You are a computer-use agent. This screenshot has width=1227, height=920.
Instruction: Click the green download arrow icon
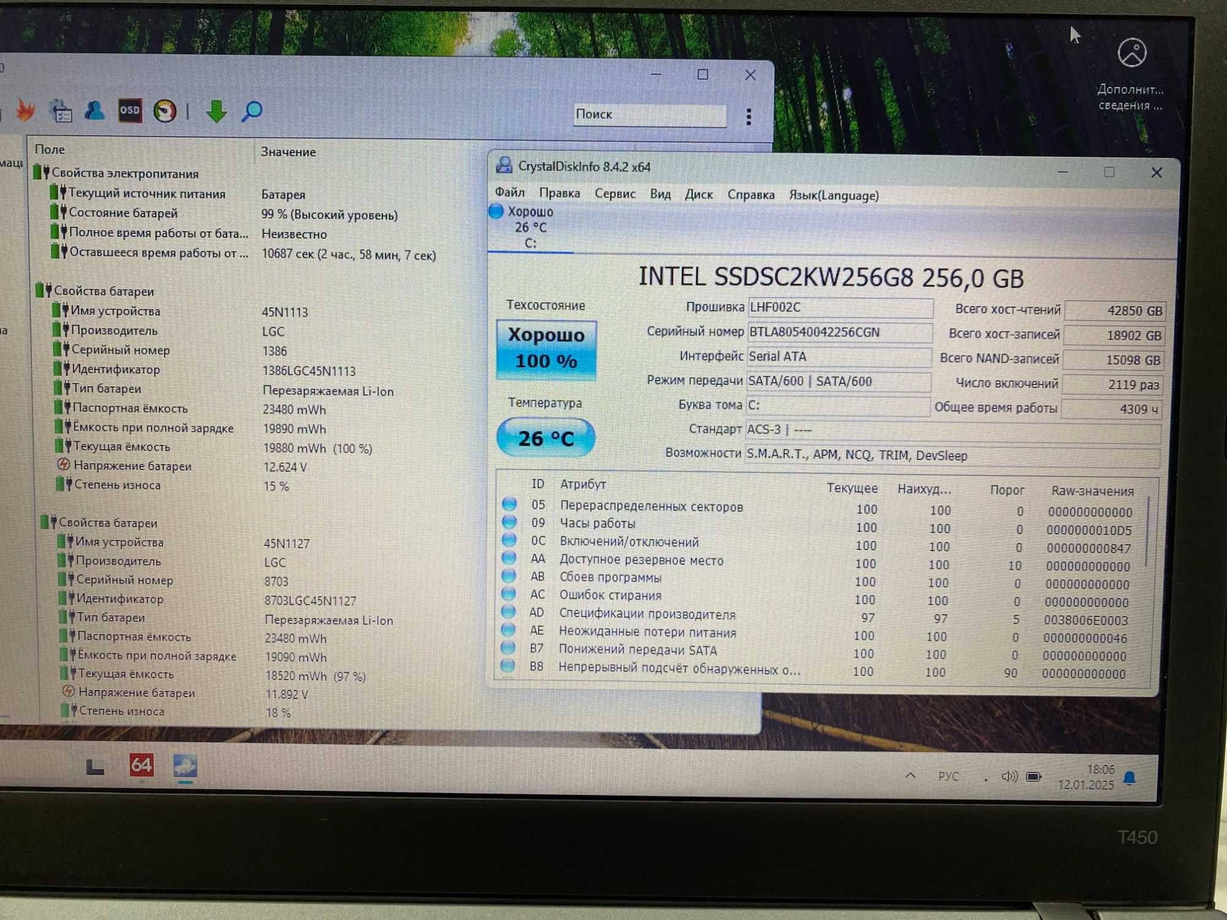pyautogui.click(x=216, y=111)
